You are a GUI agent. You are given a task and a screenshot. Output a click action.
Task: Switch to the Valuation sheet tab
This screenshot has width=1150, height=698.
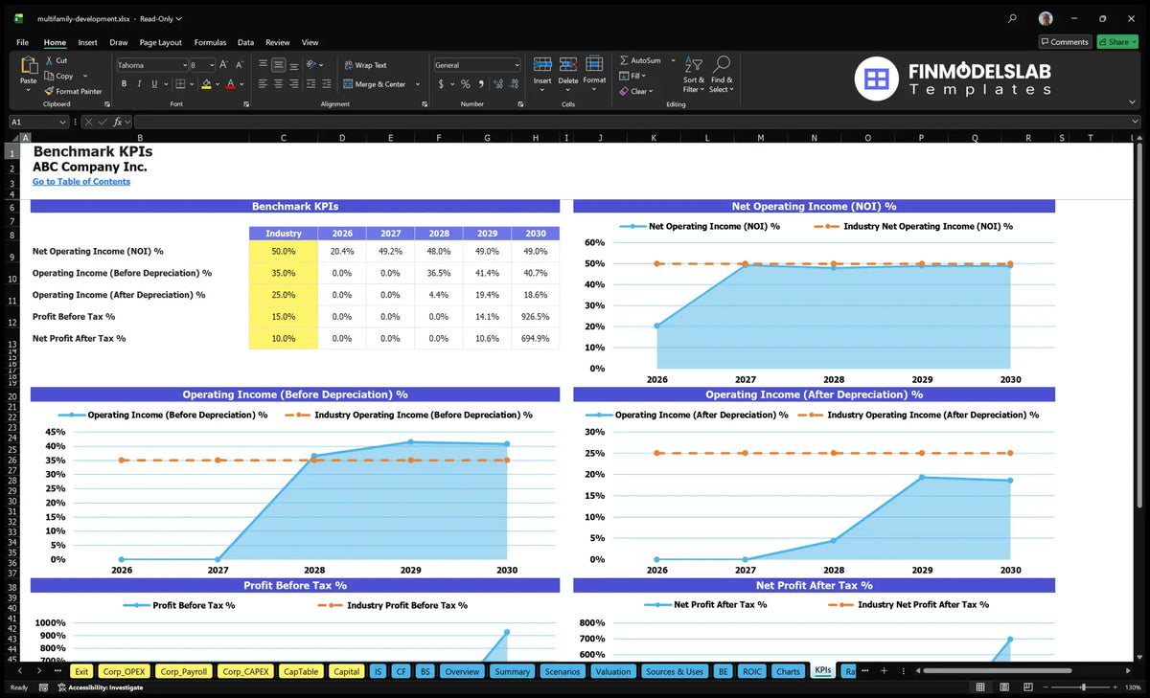[x=612, y=671]
